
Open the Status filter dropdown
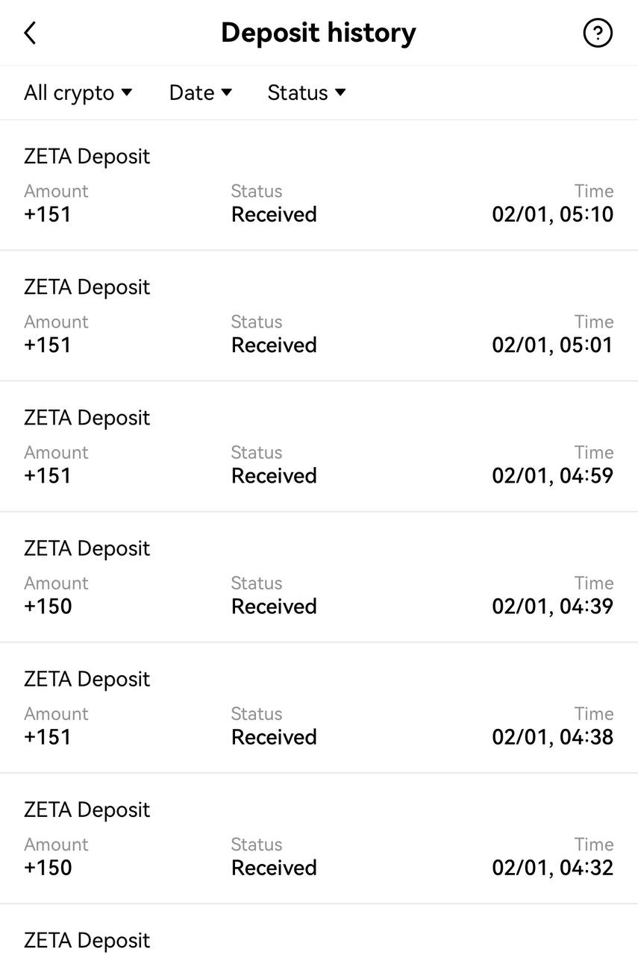coord(307,93)
